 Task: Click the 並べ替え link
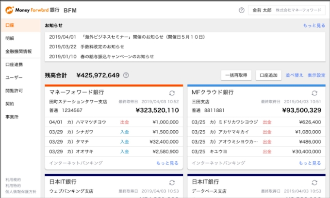point(295,76)
